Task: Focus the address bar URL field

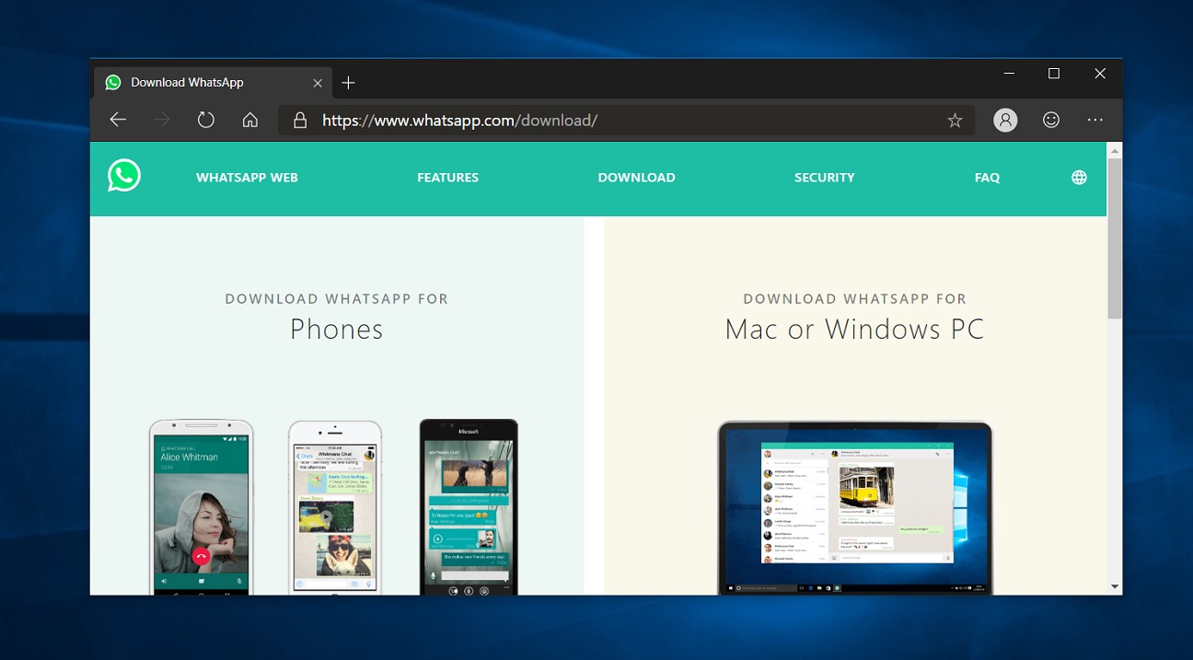Action: [x=626, y=120]
